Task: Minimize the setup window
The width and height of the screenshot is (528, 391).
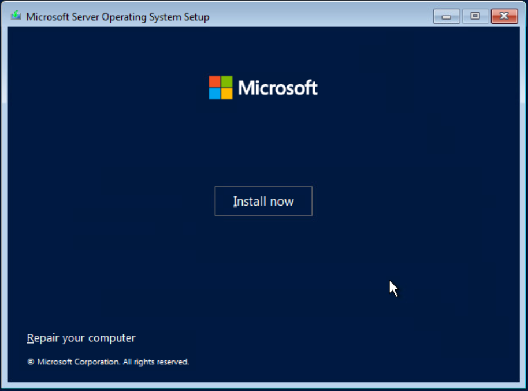Action: 447,16
